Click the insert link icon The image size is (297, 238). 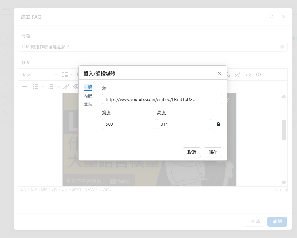[x=66, y=87]
